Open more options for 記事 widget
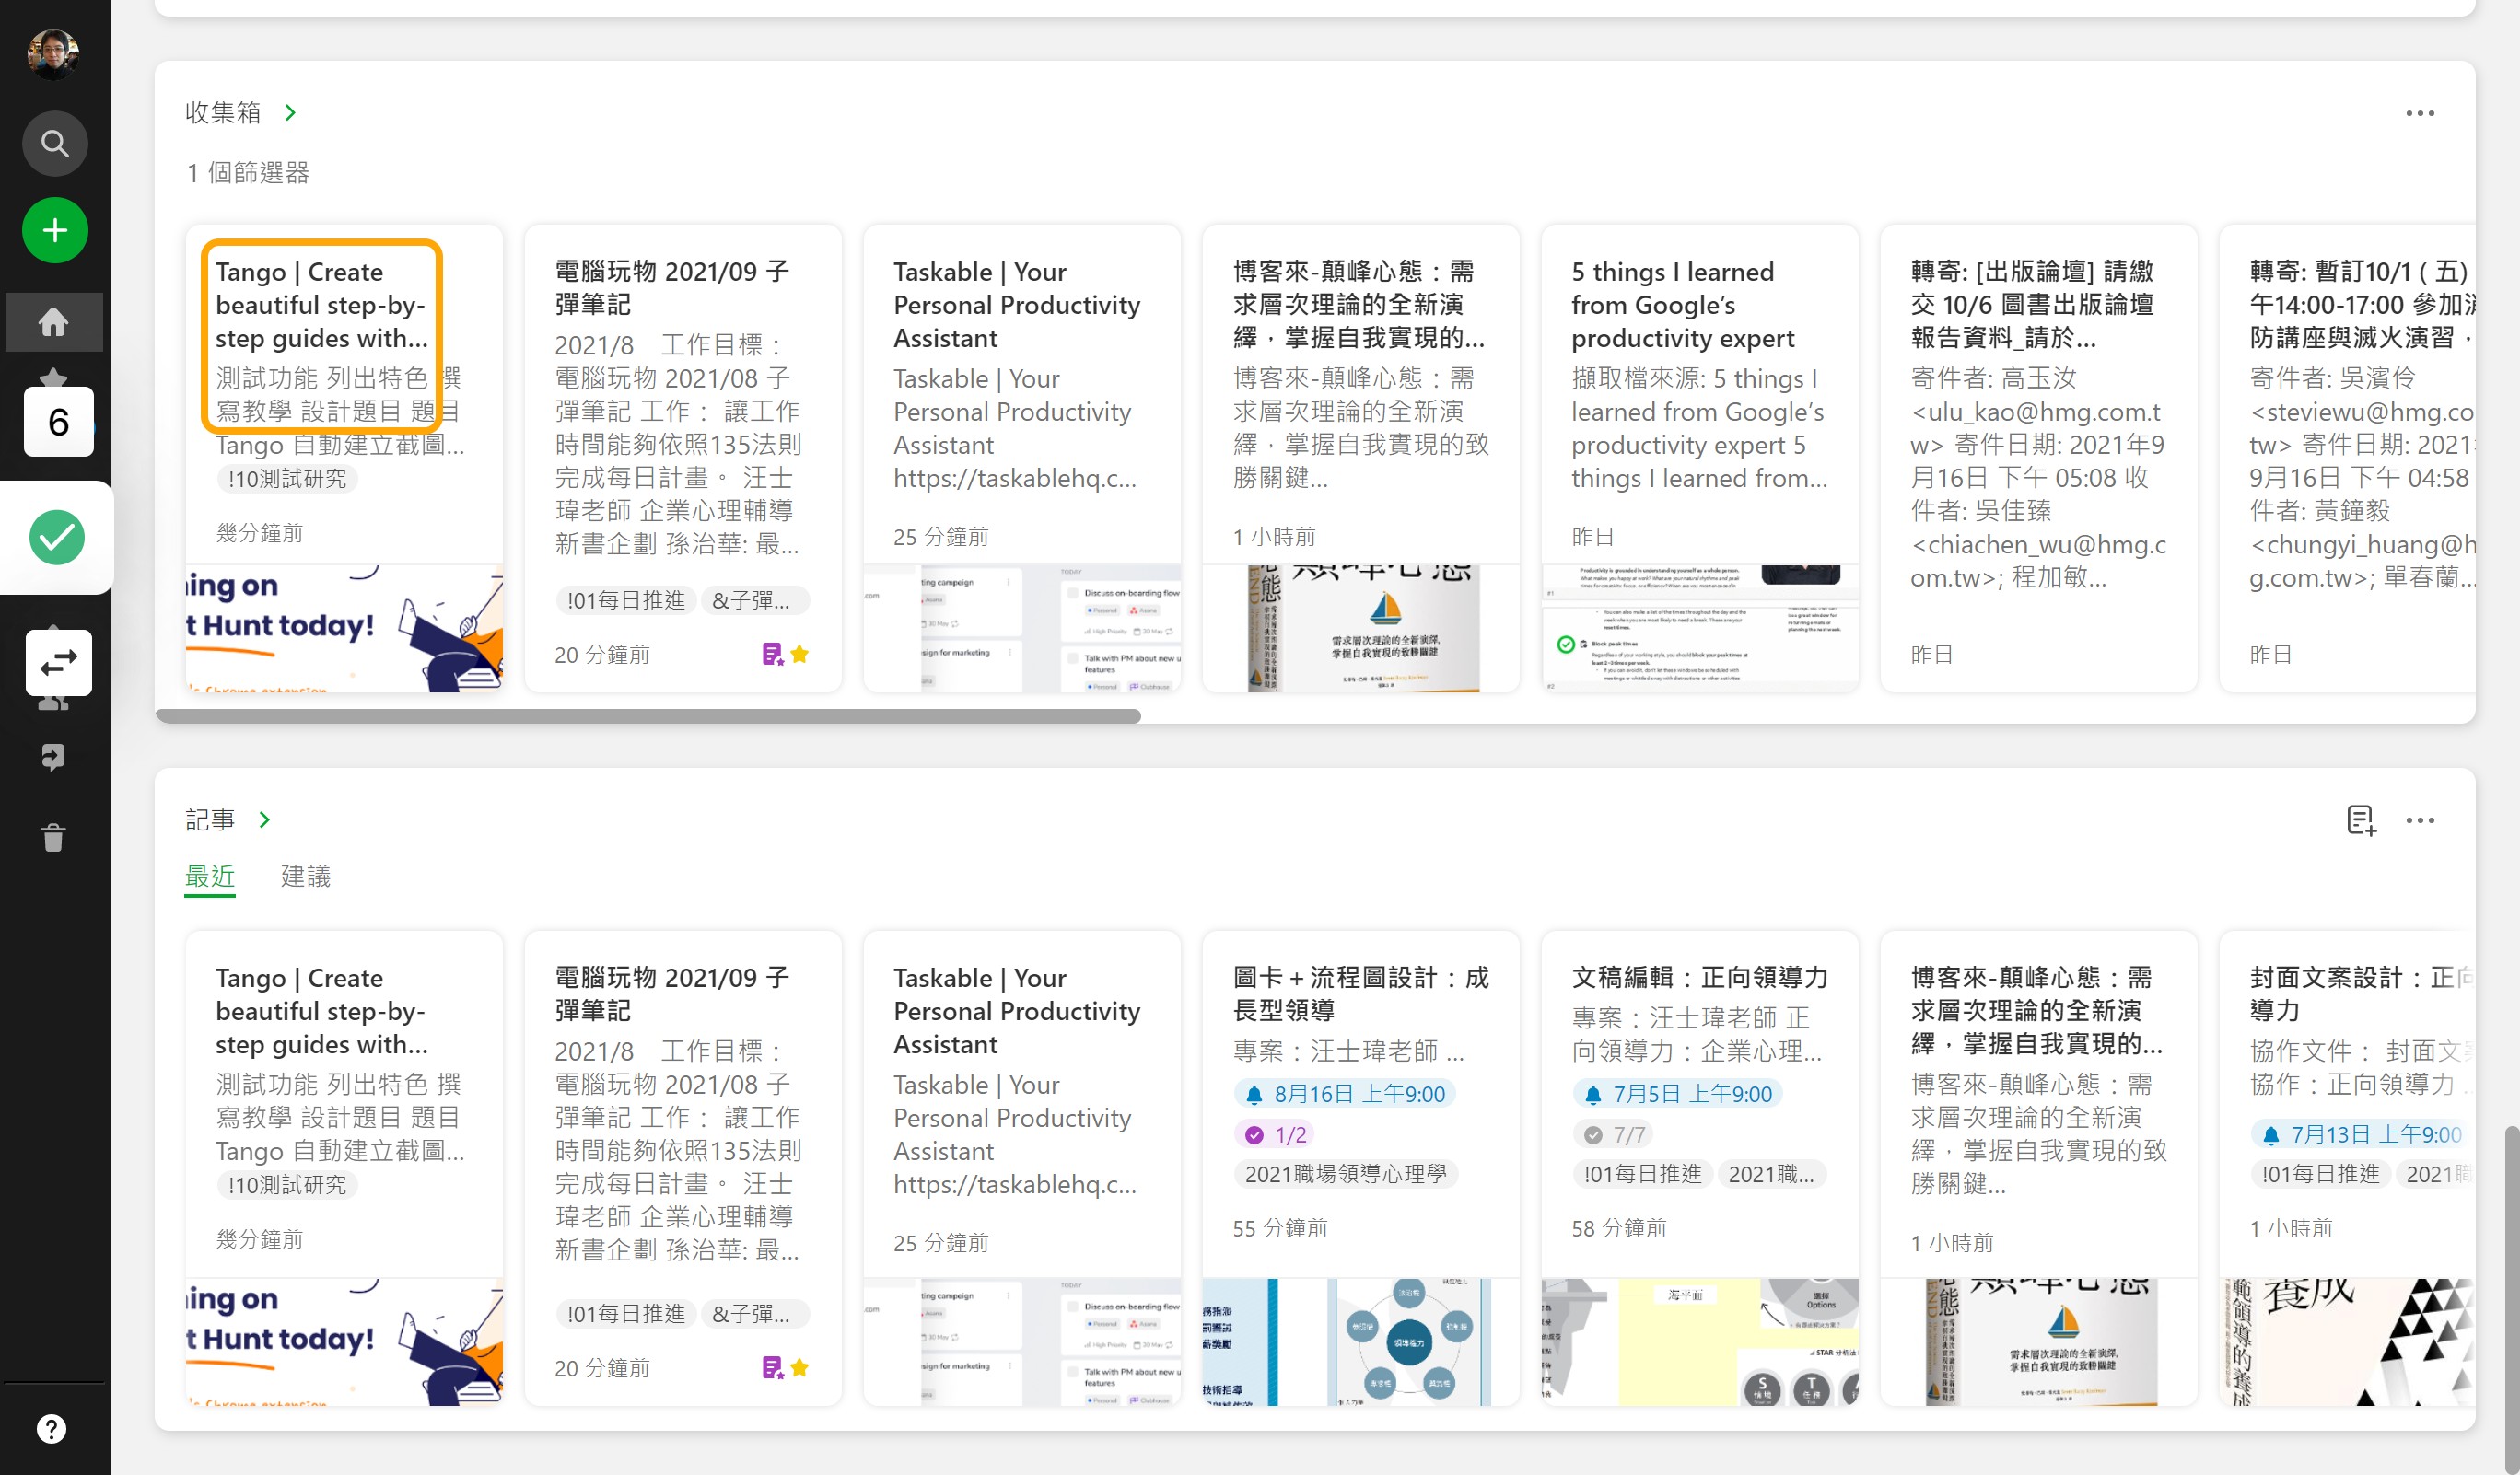 tap(2420, 820)
